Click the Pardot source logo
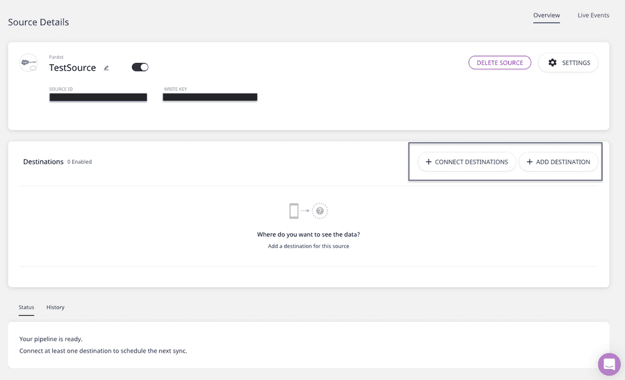The height and width of the screenshot is (380, 625). (x=29, y=63)
